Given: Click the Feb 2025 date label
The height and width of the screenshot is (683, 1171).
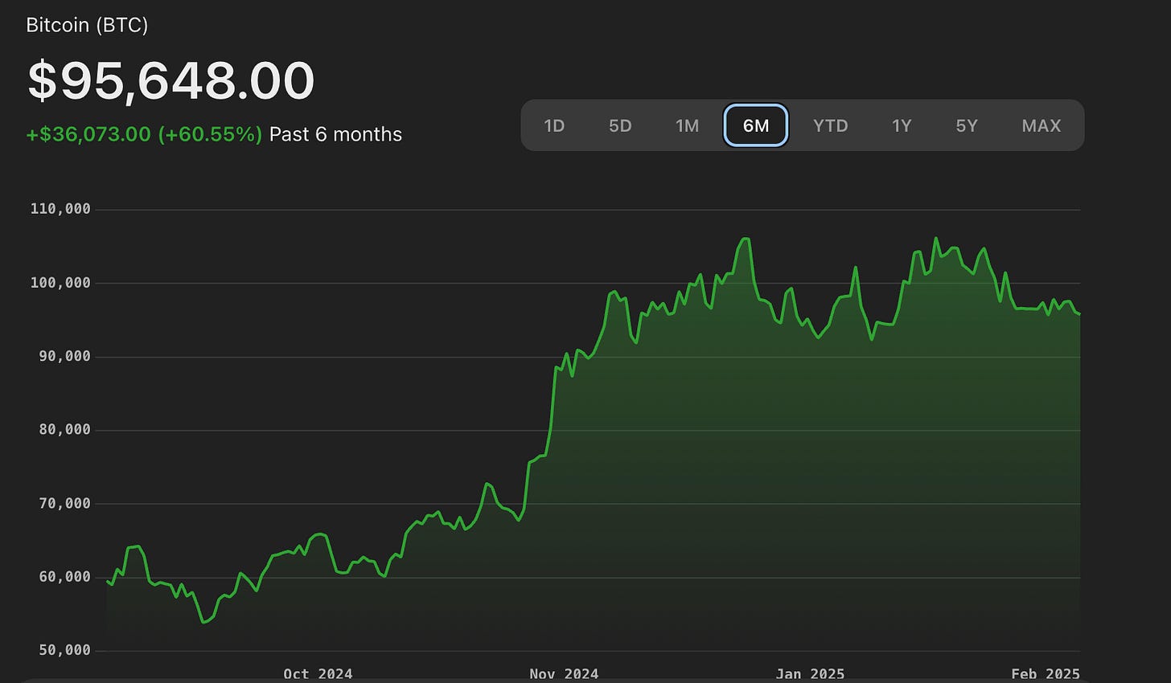Looking at the screenshot, I should pyautogui.click(x=1045, y=673).
